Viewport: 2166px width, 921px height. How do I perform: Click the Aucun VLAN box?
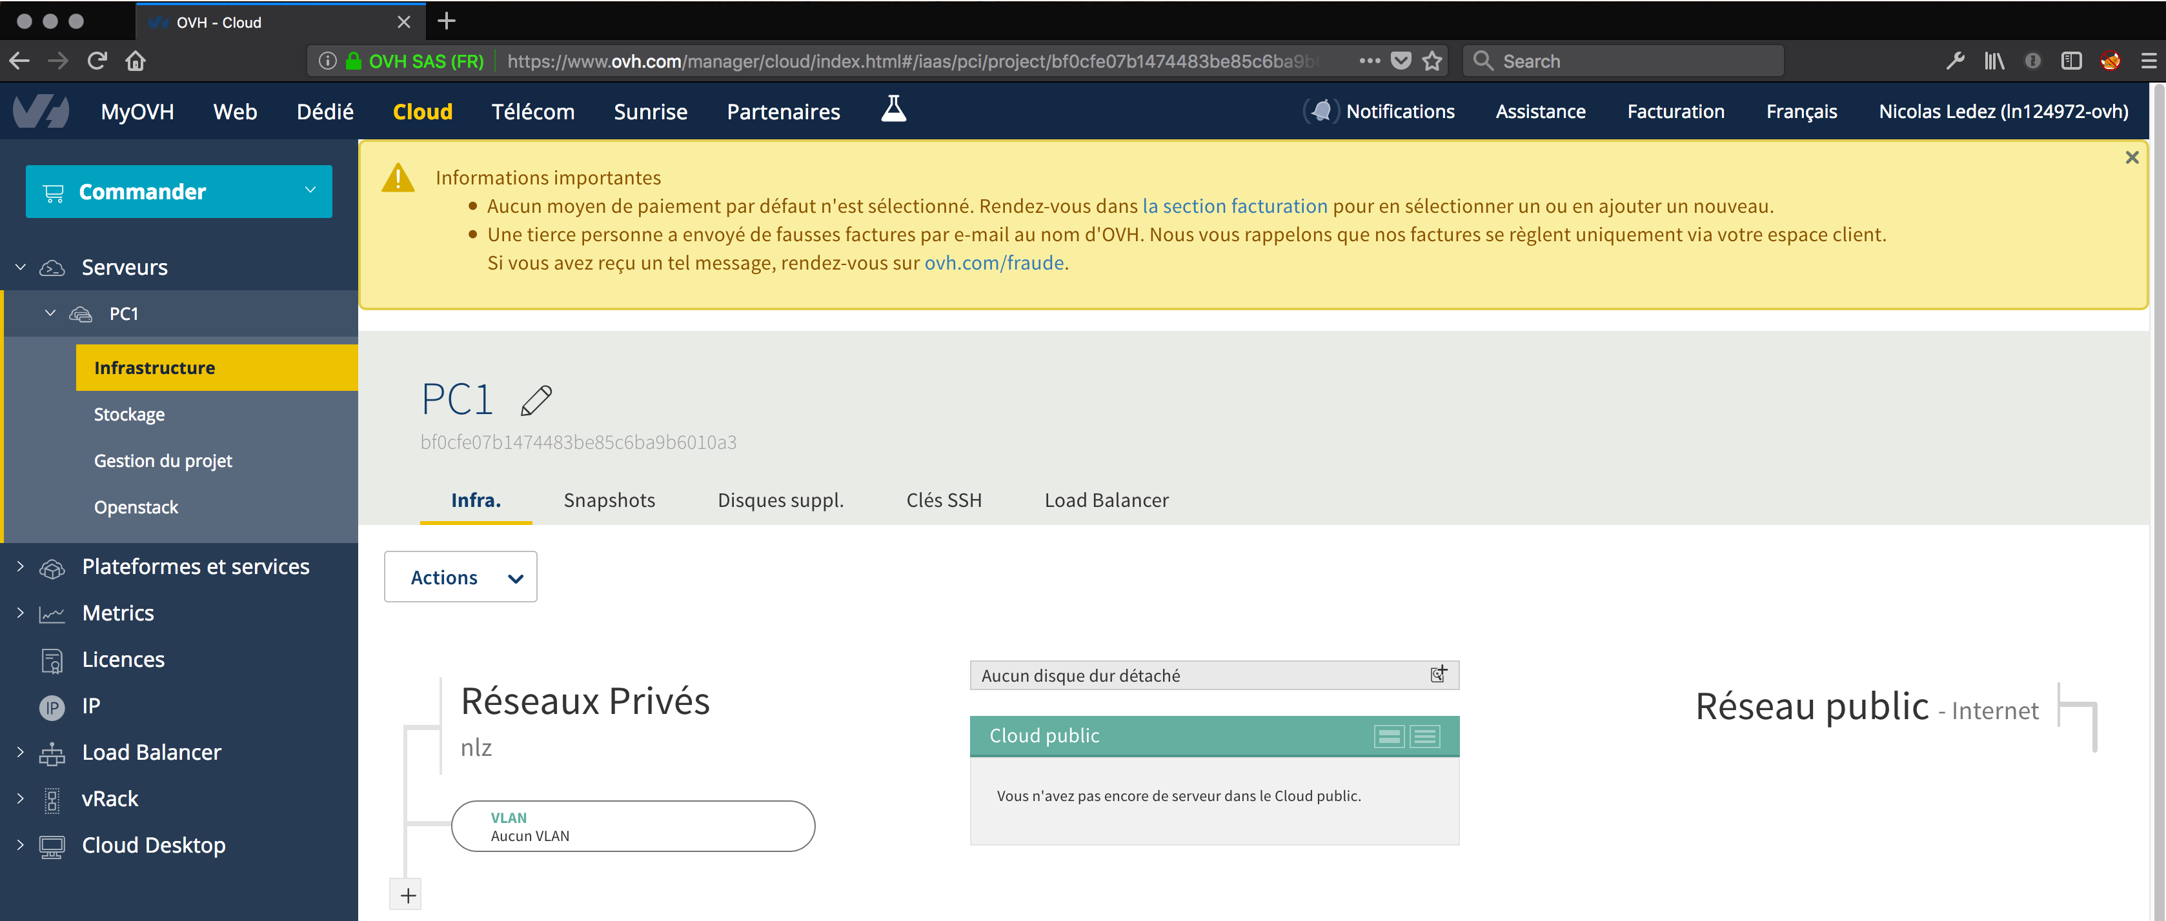(633, 826)
